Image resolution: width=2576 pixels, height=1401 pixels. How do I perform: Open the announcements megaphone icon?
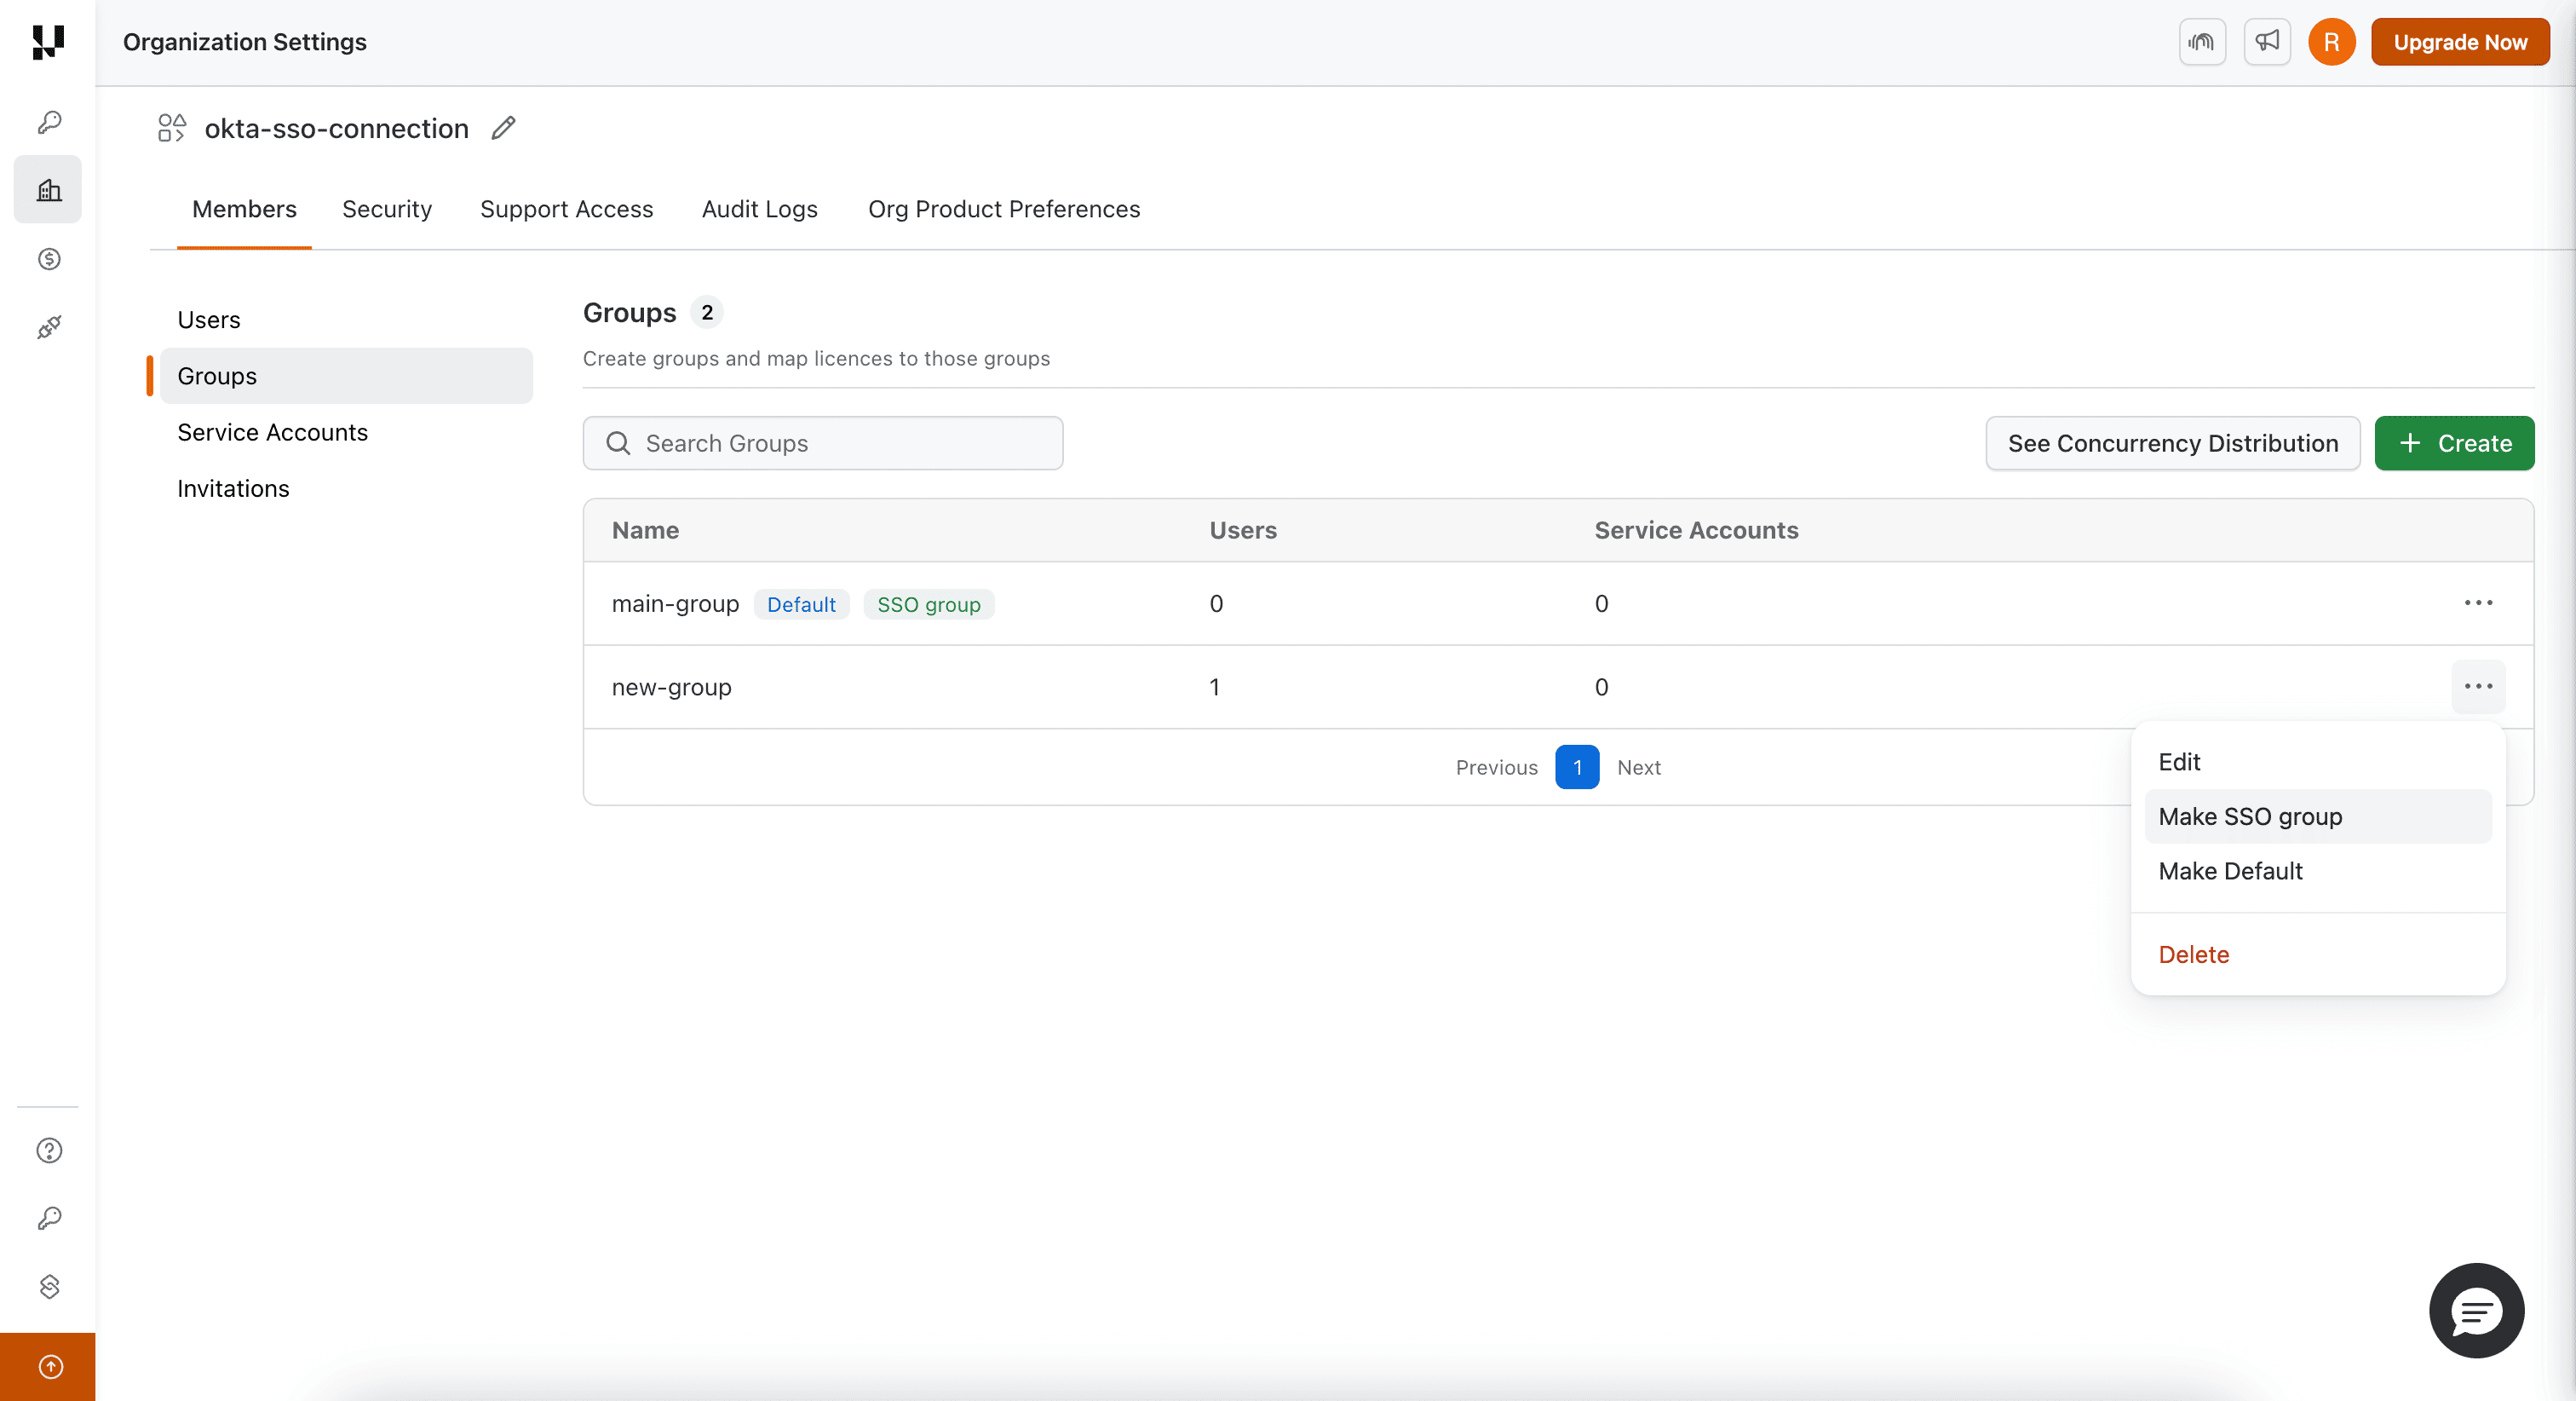coord(2267,42)
